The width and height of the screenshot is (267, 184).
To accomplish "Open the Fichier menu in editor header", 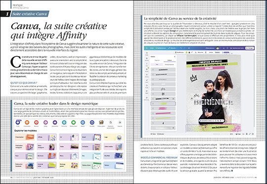I will tap(152, 48).
